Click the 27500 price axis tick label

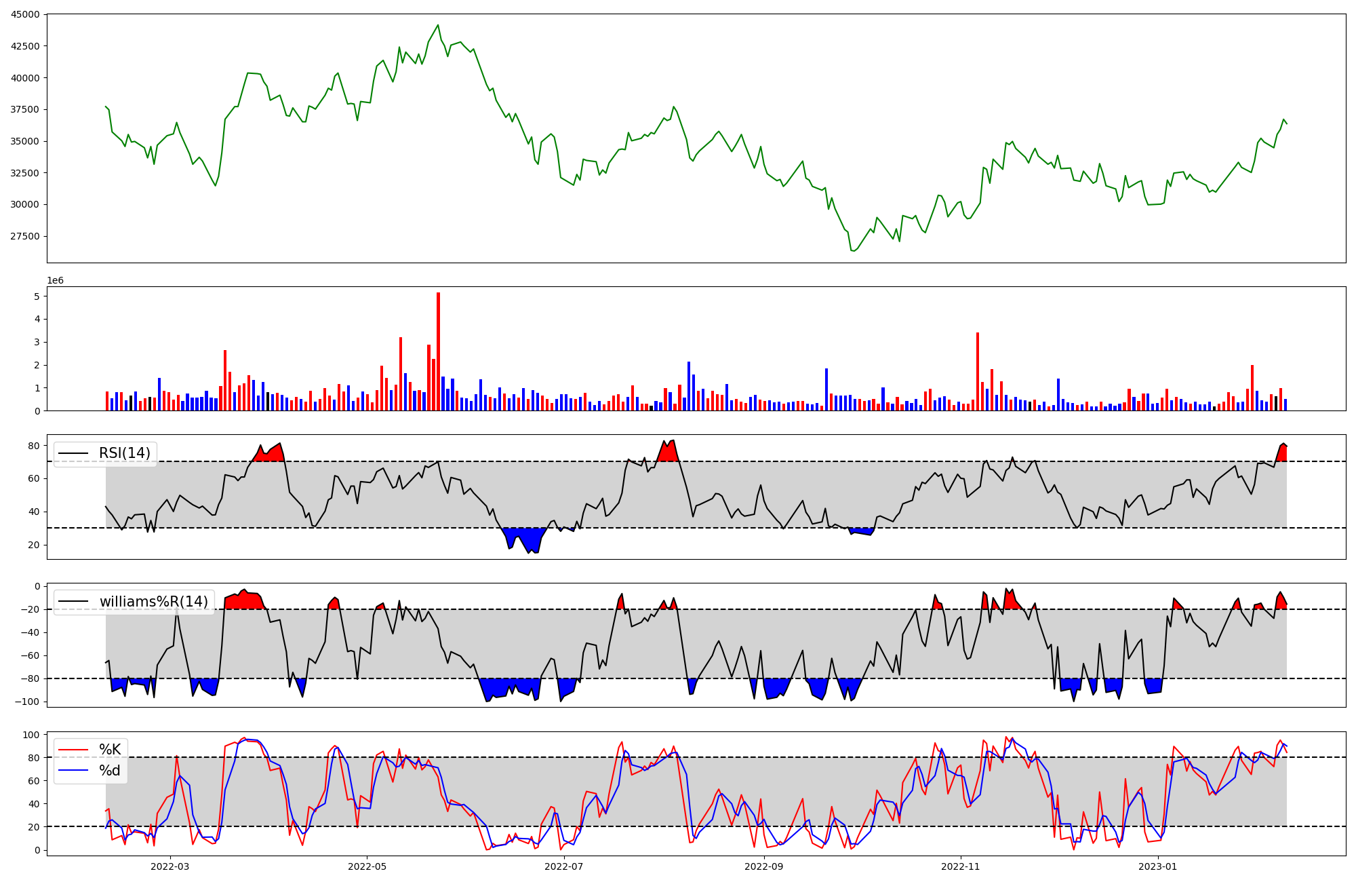(25, 237)
